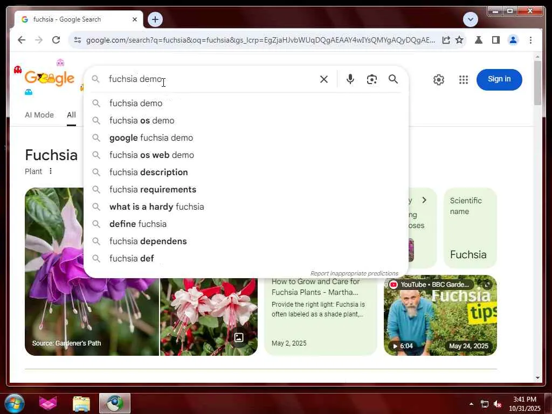The height and width of the screenshot is (414, 552).
Task: Reload the current page
Action: [56, 40]
